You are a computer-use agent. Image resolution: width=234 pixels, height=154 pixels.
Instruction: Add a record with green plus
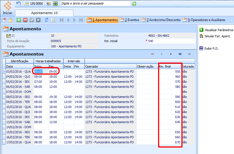click(x=19, y=20)
